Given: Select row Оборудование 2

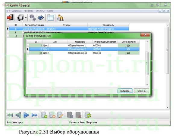Looking at the screenshot, I should click(83, 49).
